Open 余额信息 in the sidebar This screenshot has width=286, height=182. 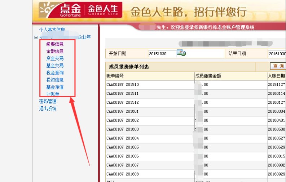[x=55, y=51]
